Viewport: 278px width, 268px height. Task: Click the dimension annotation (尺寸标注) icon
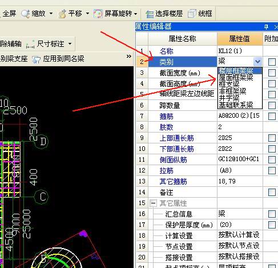pyautogui.click(x=30, y=44)
